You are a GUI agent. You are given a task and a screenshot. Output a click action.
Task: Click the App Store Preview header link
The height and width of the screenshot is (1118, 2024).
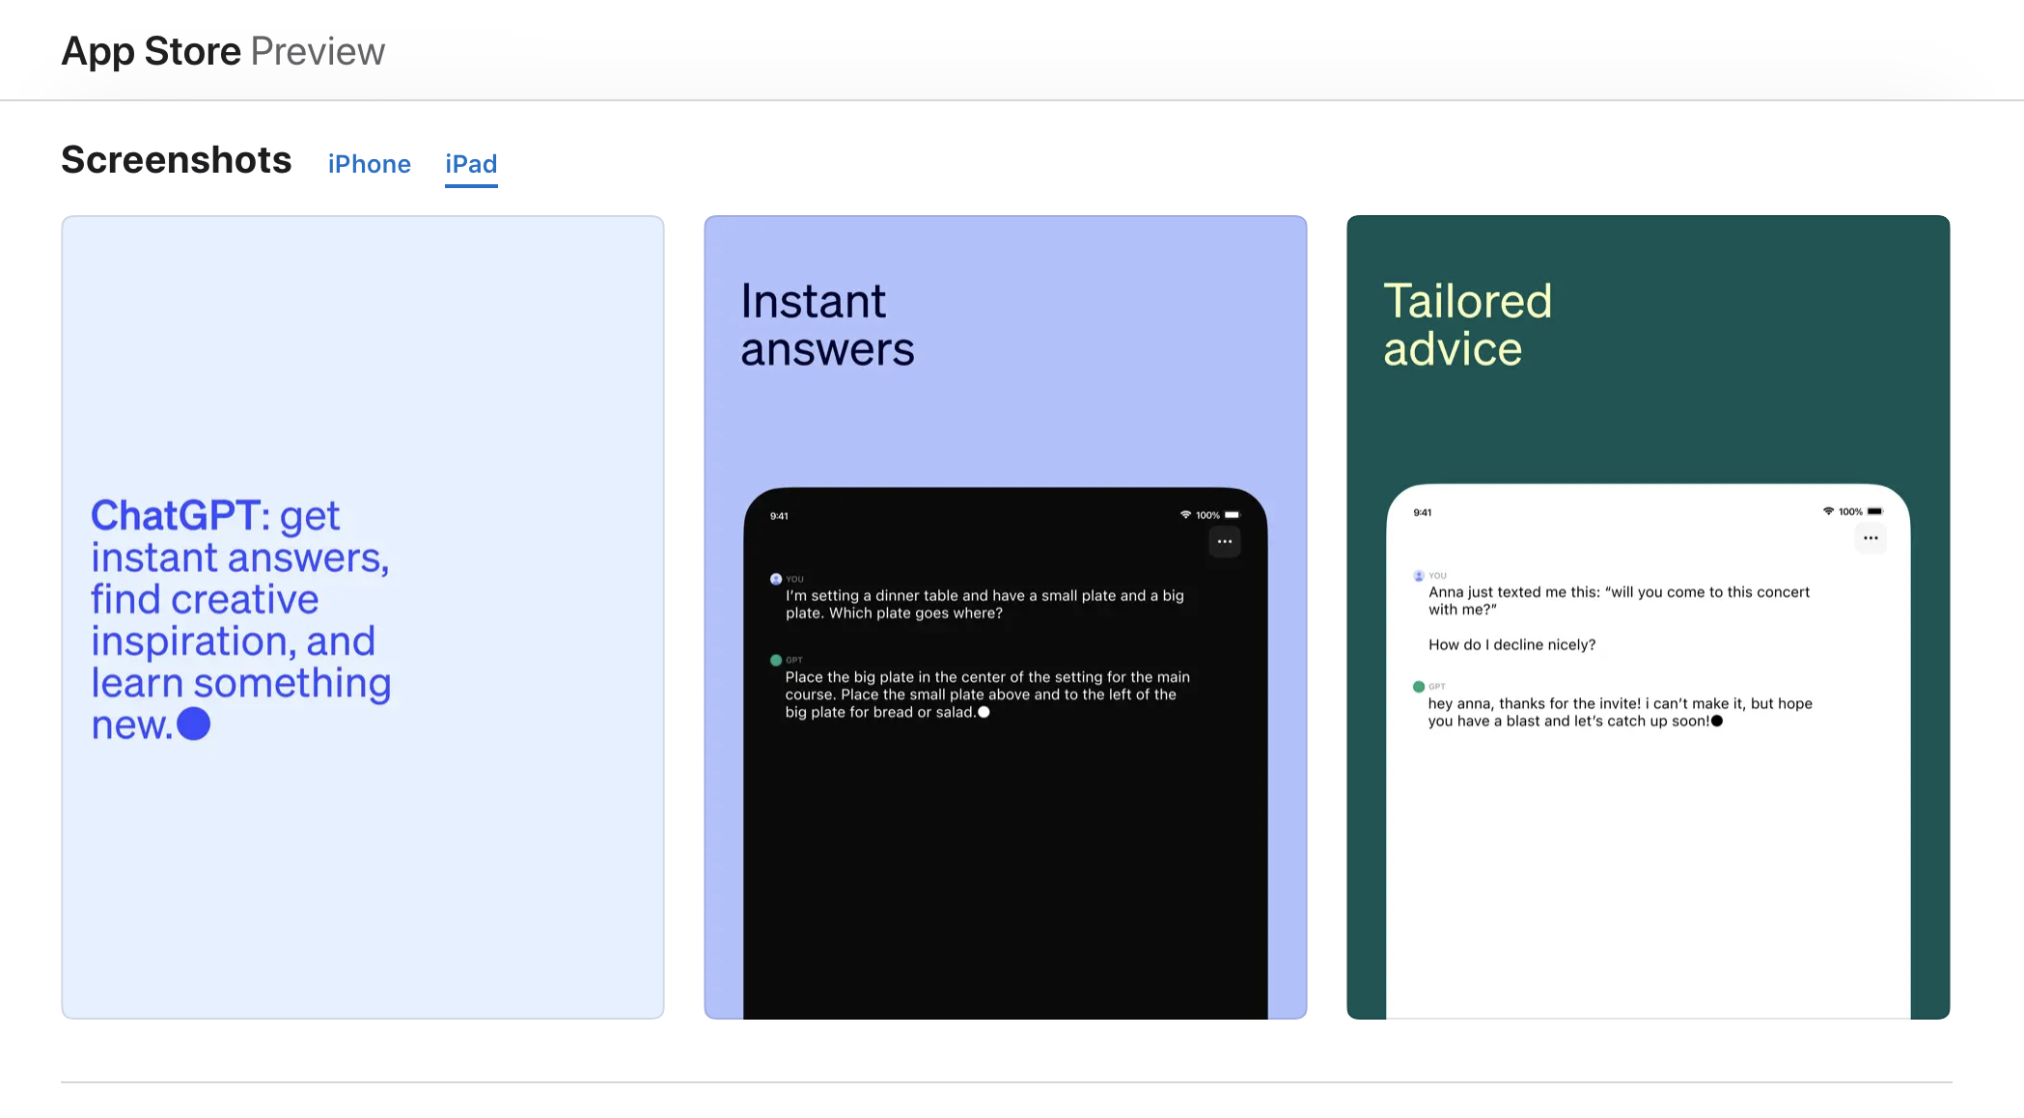(x=223, y=51)
